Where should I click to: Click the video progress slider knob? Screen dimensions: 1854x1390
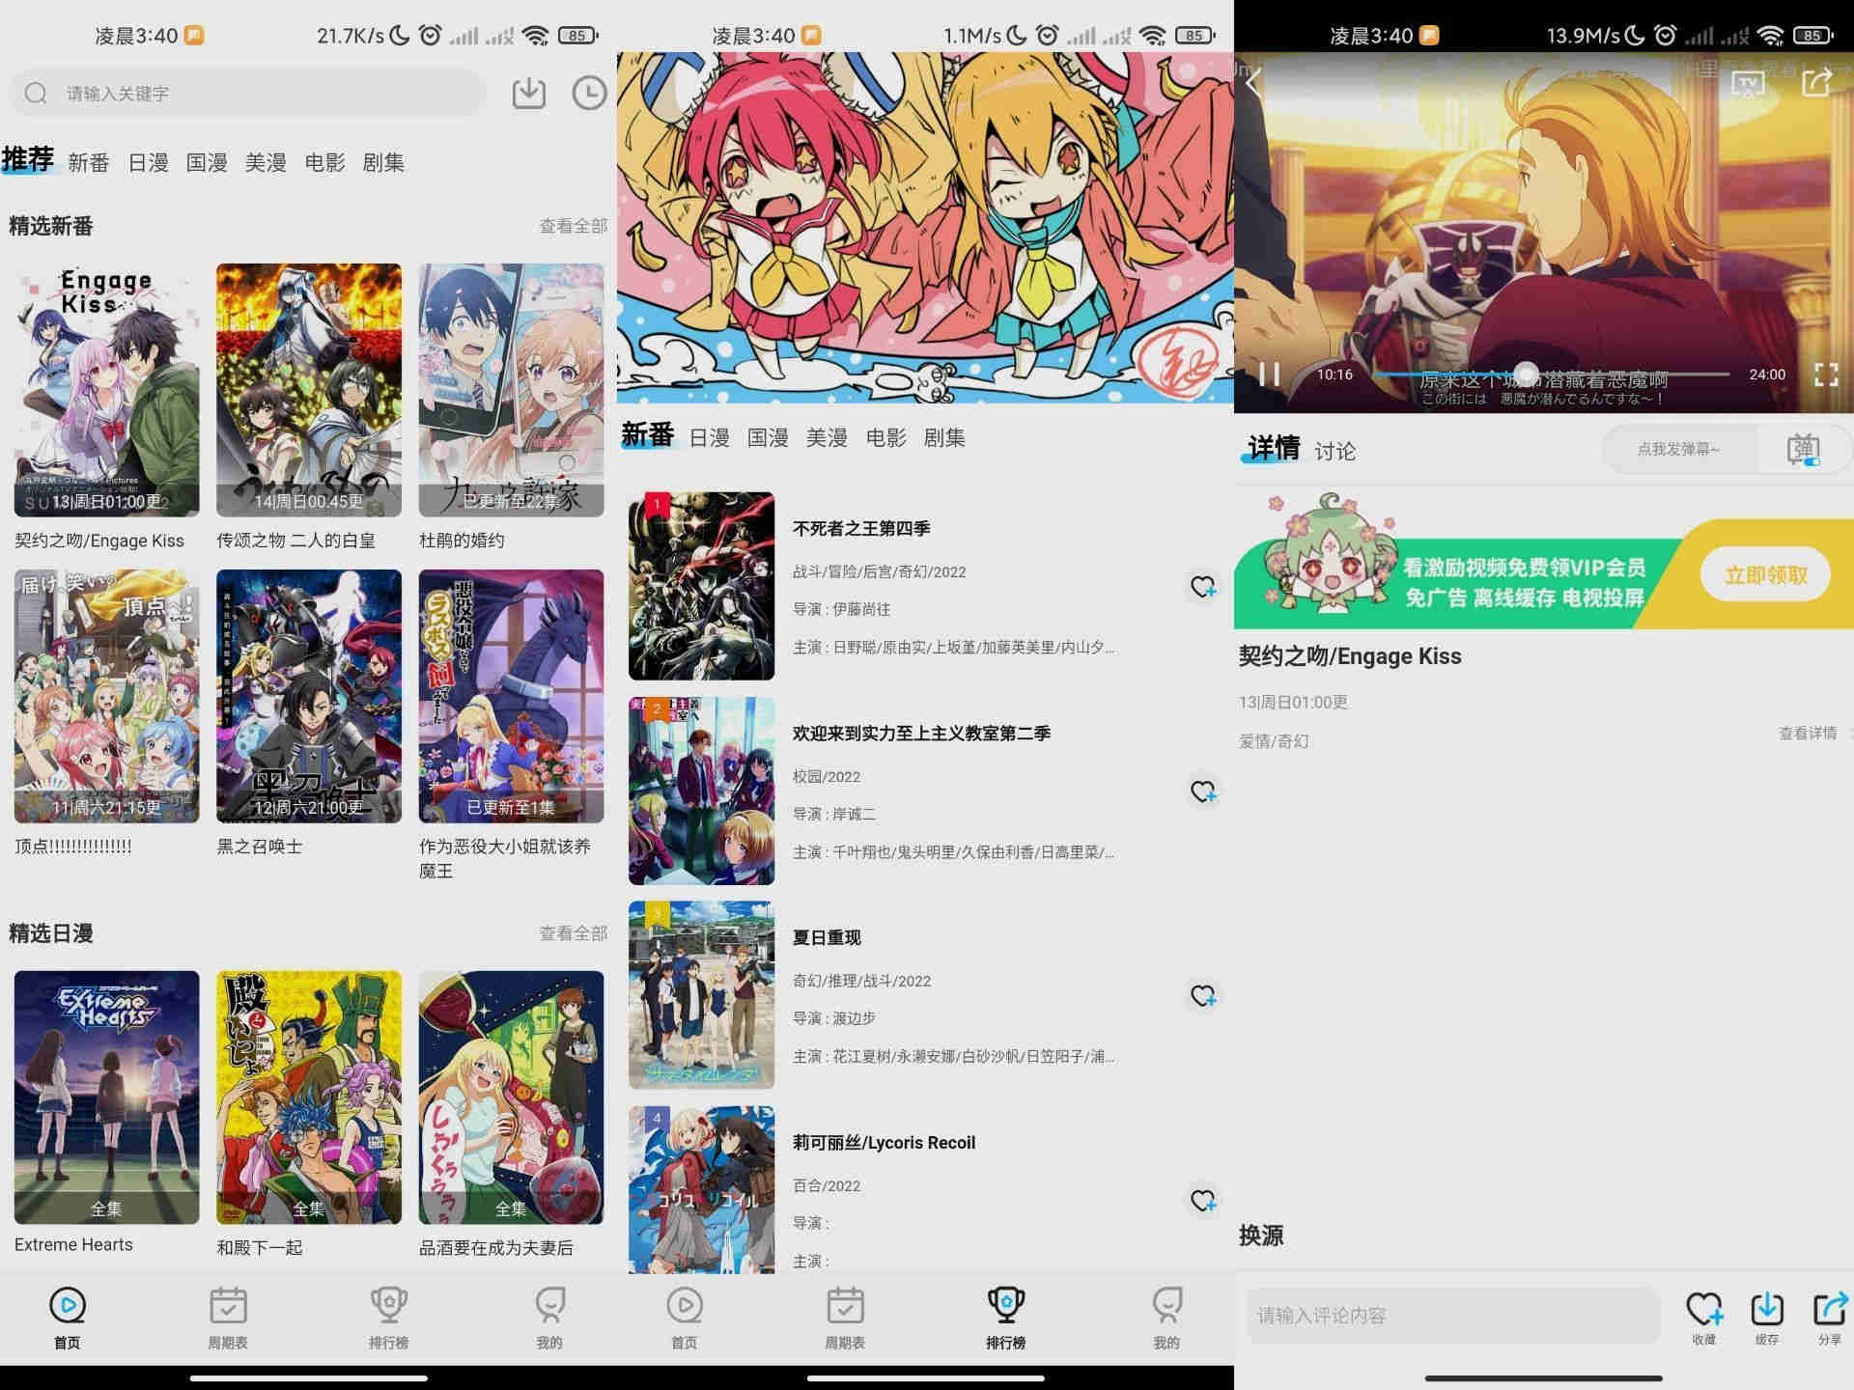[x=1526, y=374]
